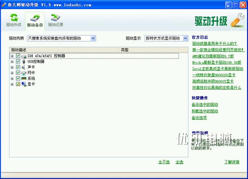
Task: Select the IDE ATA/ATAPI 控制器 row text
Action: click(x=46, y=56)
